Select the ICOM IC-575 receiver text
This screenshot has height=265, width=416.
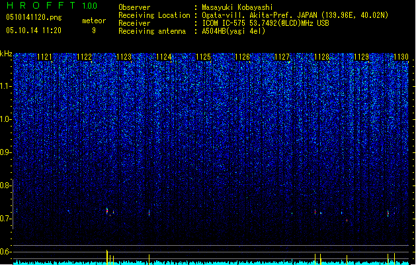(265, 23)
